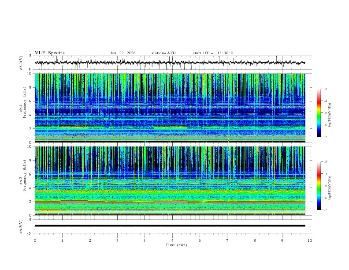Screen dimensions: 349x270
Task: Click the ch.1(V) waveform trace panel
Action: (x=172, y=63)
